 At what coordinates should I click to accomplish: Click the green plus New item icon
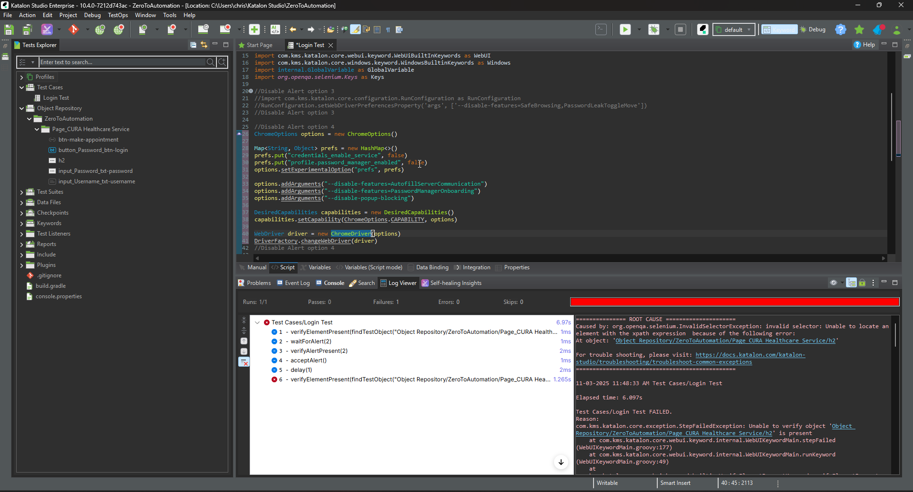click(254, 29)
